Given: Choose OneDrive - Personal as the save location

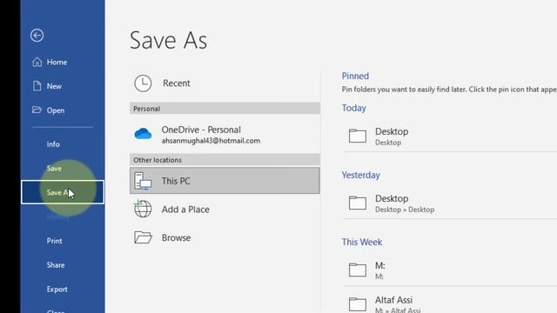Looking at the screenshot, I should (225, 135).
